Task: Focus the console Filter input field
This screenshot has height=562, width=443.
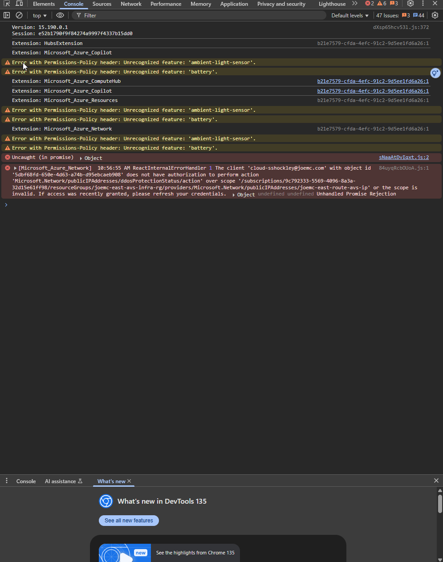Action: click(199, 15)
